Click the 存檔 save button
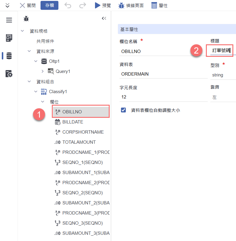Viewport: 236px width, 241px height. click(49, 5)
